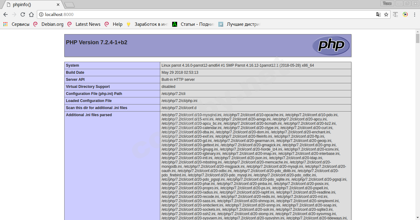
Task: Open the Latest News bookmark
Action: (84, 24)
